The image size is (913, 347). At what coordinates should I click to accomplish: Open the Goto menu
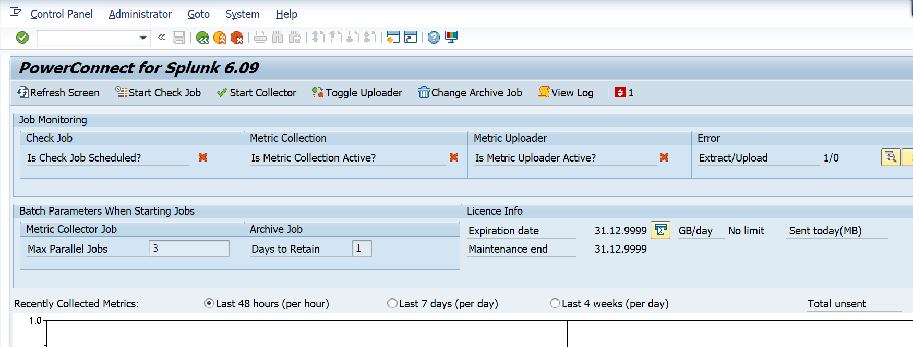tap(198, 14)
